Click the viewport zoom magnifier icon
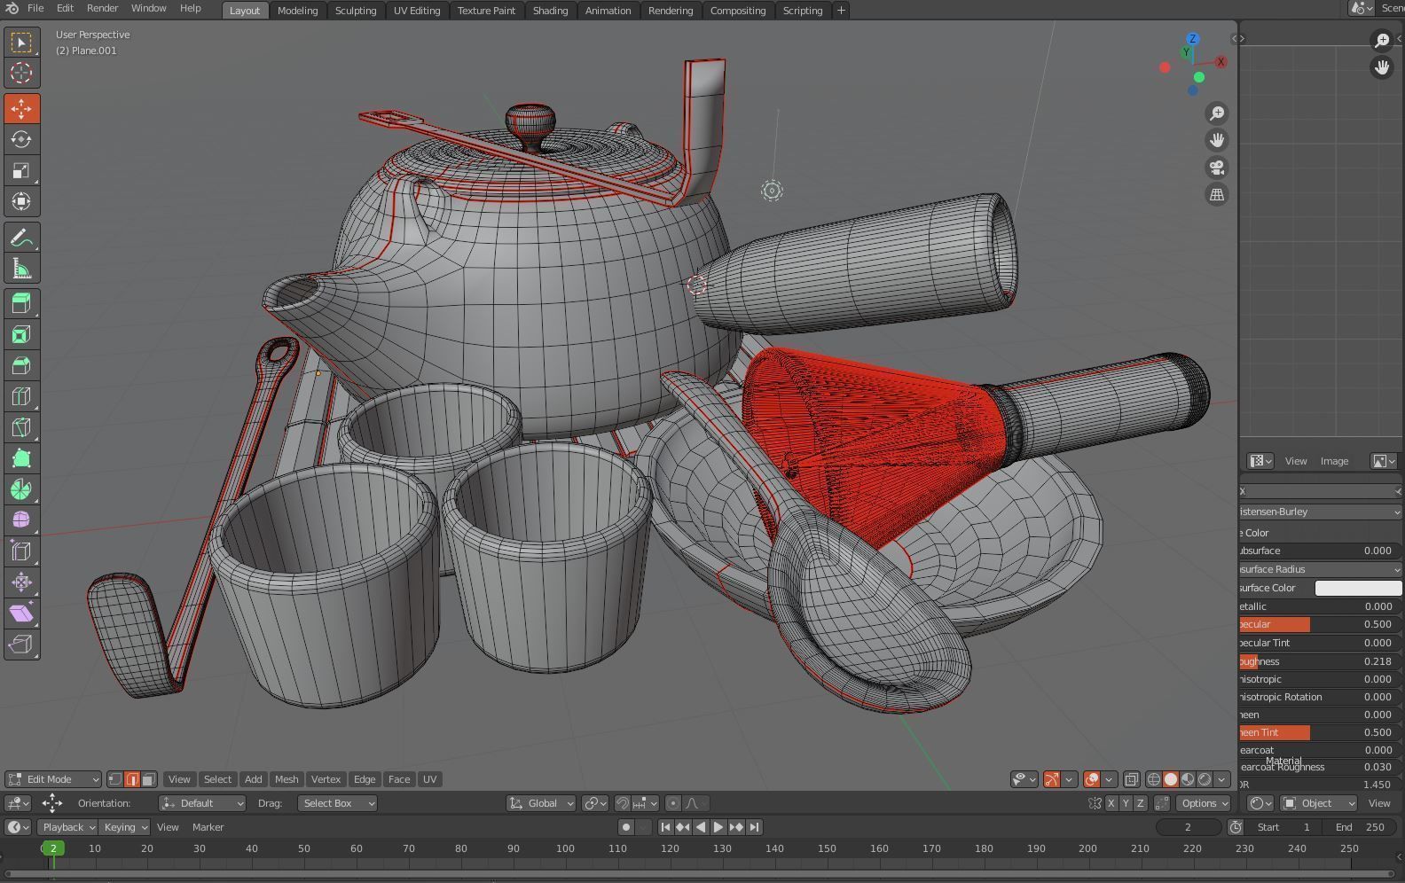This screenshot has height=883, width=1405. coord(1217,113)
